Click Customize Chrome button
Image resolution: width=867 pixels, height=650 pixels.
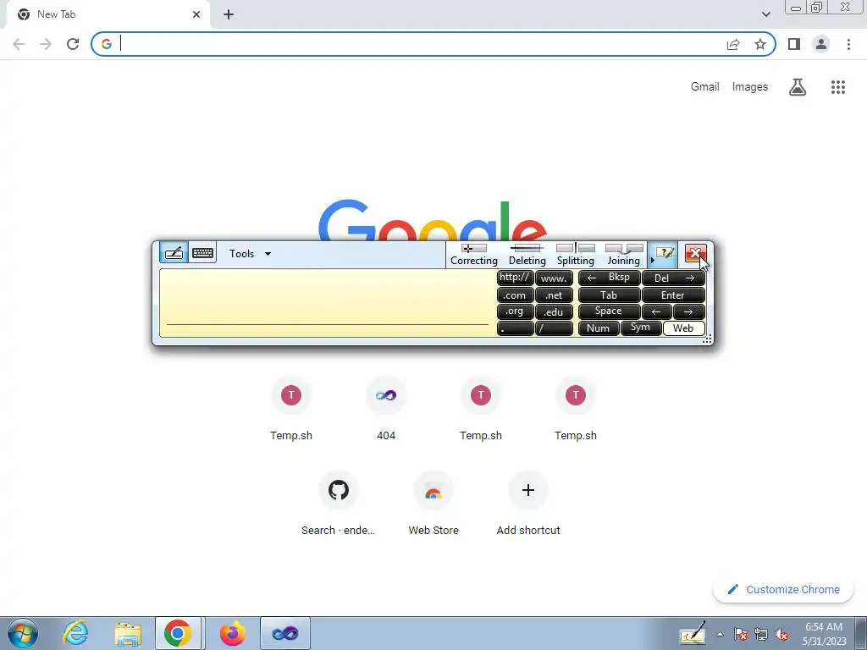coord(784,589)
